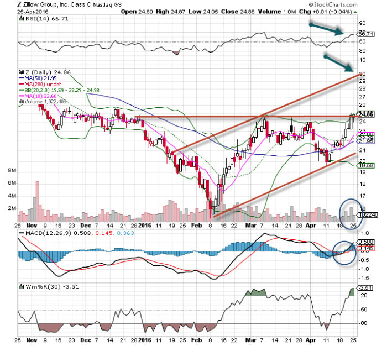Click the 'Chg +0.01 (+0.04%)' text
This screenshot has width=387, height=346.
point(325,12)
